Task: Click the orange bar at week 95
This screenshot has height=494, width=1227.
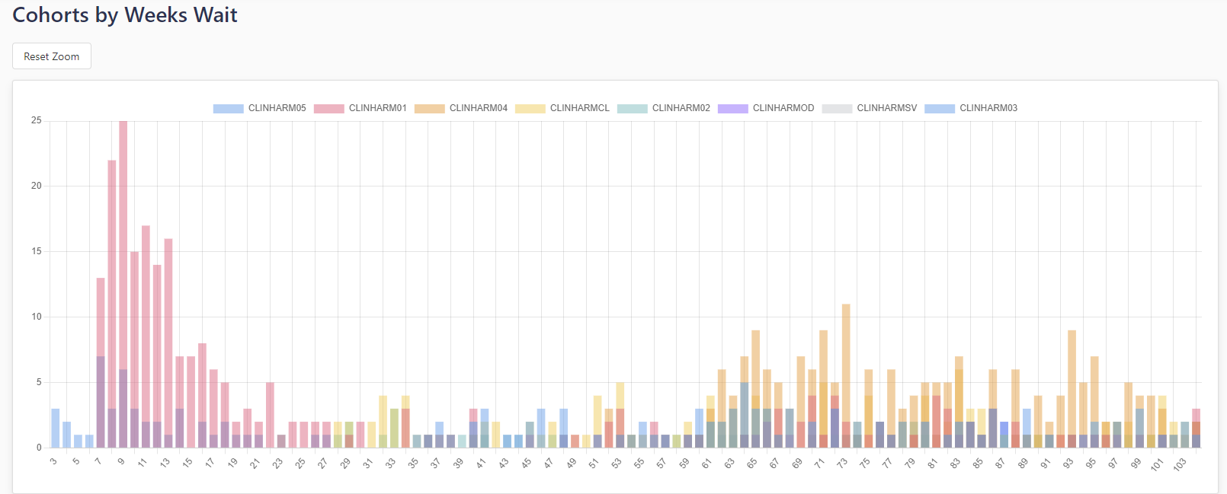Action: click(x=1094, y=388)
